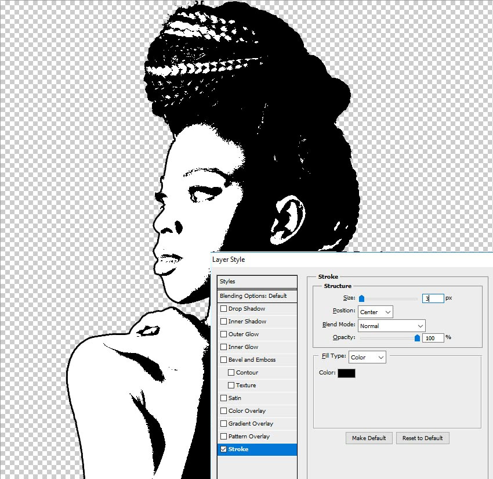The height and width of the screenshot is (479, 493).
Task: Open the Blend Mode dropdown
Action: click(391, 326)
